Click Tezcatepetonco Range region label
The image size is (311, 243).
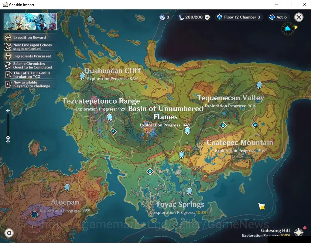(101, 101)
